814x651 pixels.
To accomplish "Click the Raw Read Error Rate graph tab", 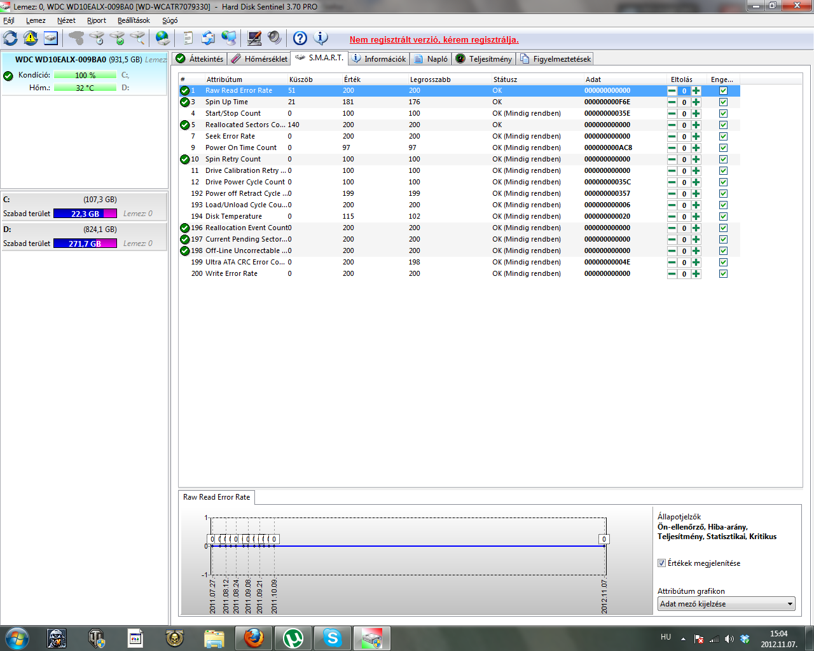I will pos(217,497).
